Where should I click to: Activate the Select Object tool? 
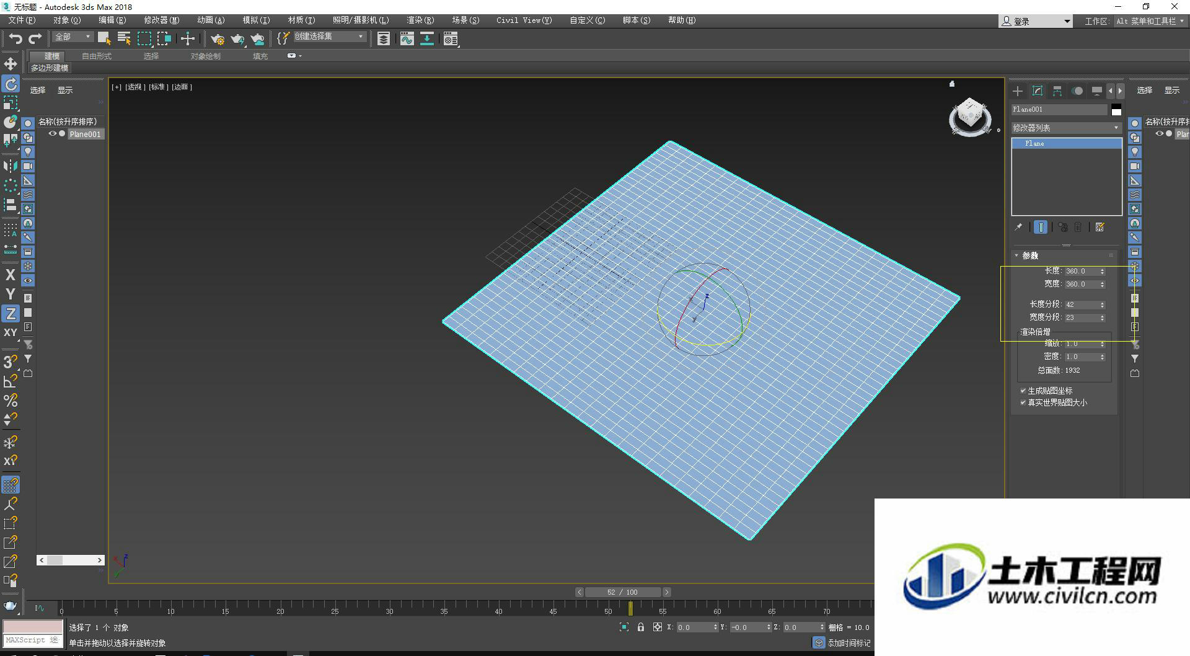point(104,38)
